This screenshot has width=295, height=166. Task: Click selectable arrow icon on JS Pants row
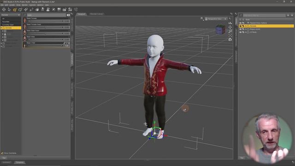tap(243, 32)
